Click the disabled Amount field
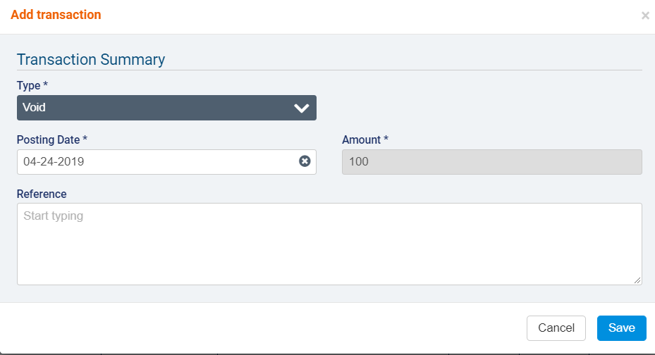 click(491, 161)
